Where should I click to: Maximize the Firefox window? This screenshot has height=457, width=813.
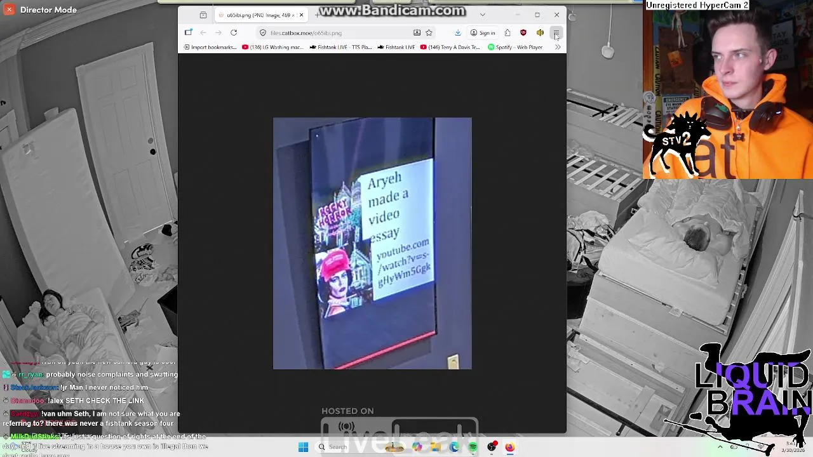(537, 15)
